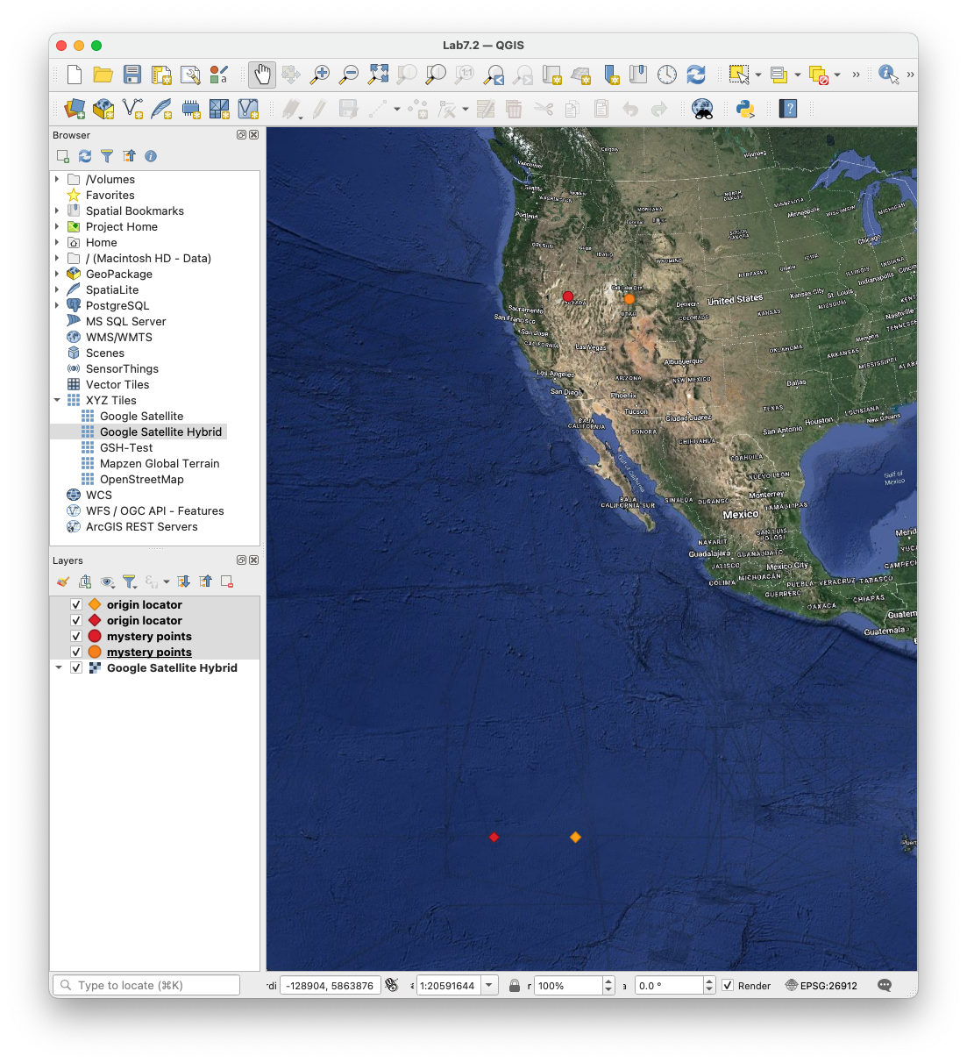Toggle the scale lock padlock
967x1063 pixels.
point(515,985)
